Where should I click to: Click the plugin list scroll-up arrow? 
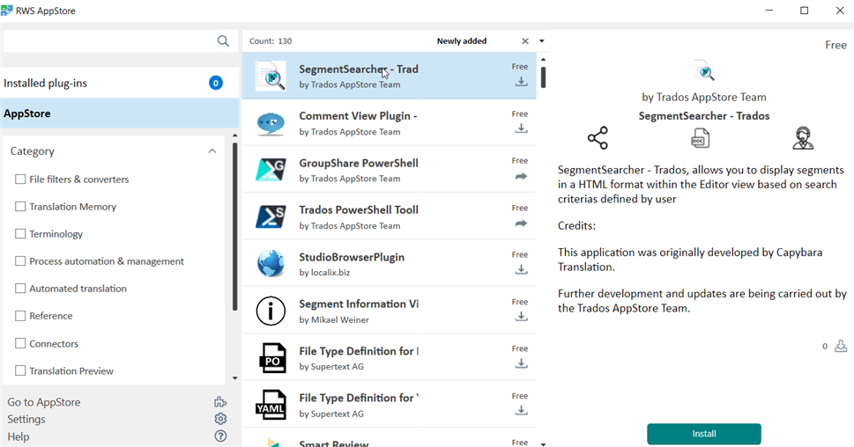(x=543, y=59)
